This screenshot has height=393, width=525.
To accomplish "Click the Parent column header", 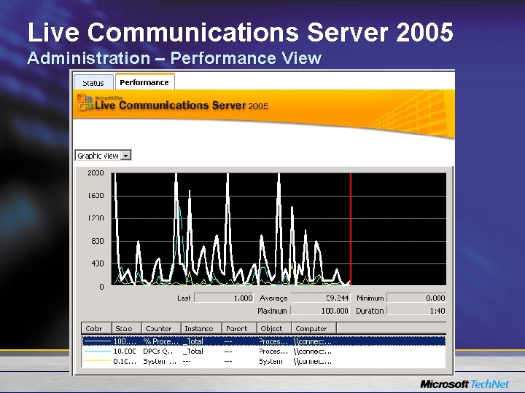I will coord(239,328).
